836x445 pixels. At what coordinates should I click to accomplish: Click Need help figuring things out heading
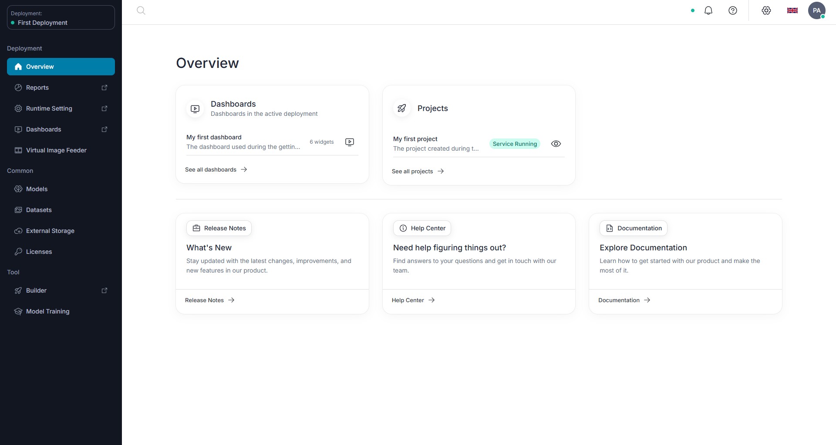pos(449,248)
